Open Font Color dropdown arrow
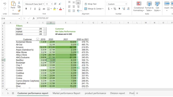The image size is (173, 97). point(63,9)
